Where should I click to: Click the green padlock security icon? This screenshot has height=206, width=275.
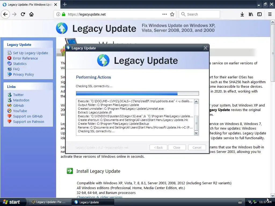click(x=64, y=14)
